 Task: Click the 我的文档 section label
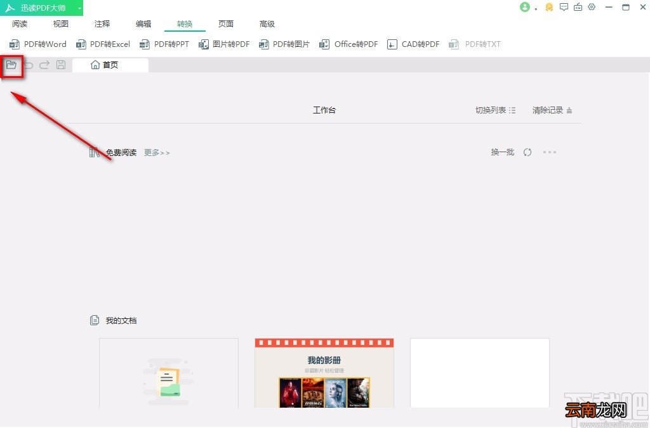click(121, 320)
